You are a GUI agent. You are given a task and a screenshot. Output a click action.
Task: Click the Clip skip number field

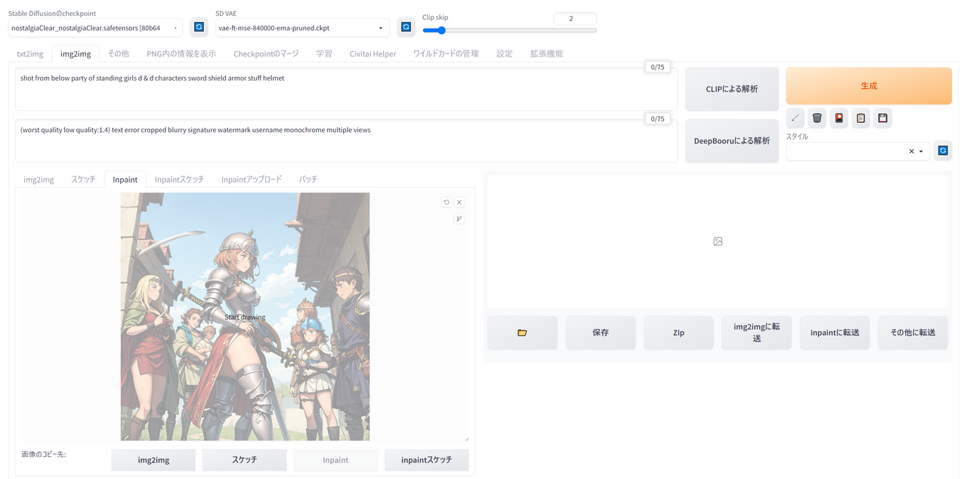click(x=575, y=18)
